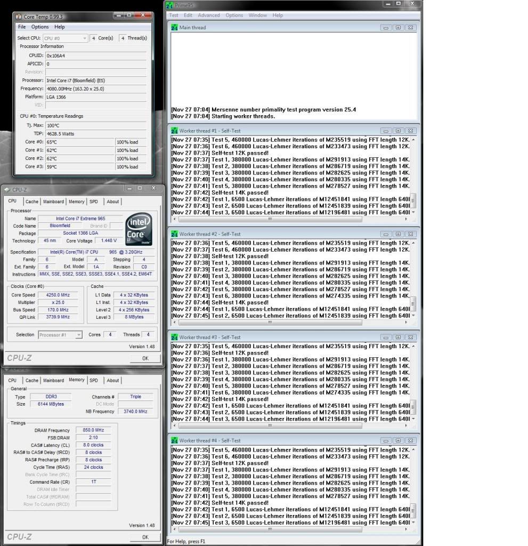
Task: Switch to SPD tab in upper CPU-Z window
Action: 94,202
